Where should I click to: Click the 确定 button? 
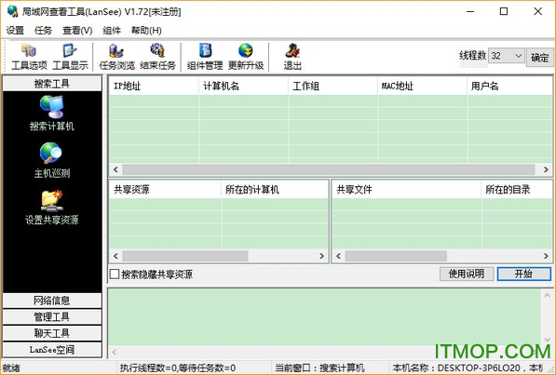(x=539, y=57)
